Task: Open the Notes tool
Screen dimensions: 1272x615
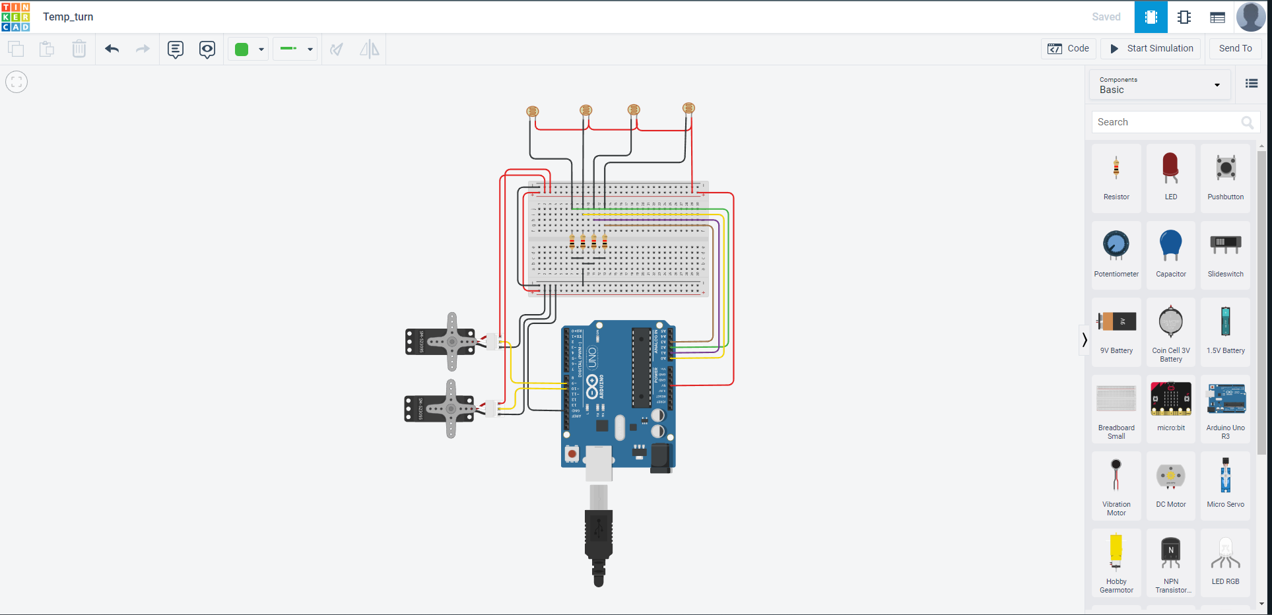Action: click(x=176, y=49)
